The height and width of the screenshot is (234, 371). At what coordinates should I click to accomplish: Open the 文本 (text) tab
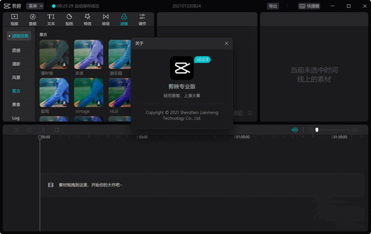[51, 20]
